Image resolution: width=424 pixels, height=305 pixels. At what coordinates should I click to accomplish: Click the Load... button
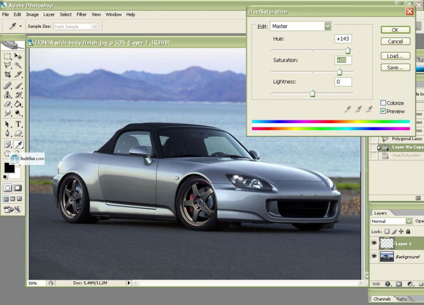click(395, 56)
